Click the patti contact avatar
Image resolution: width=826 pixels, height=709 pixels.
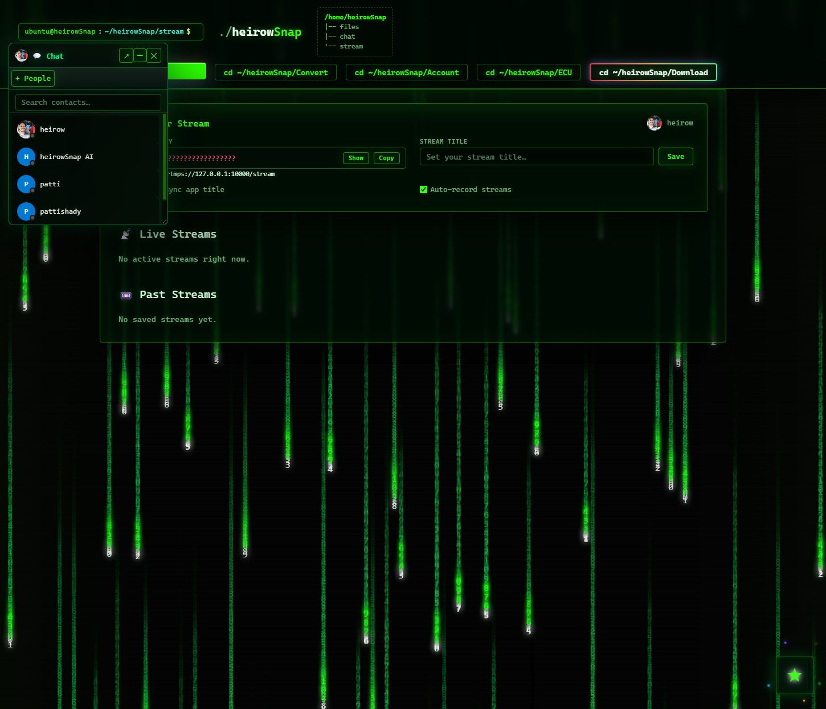click(26, 184)
